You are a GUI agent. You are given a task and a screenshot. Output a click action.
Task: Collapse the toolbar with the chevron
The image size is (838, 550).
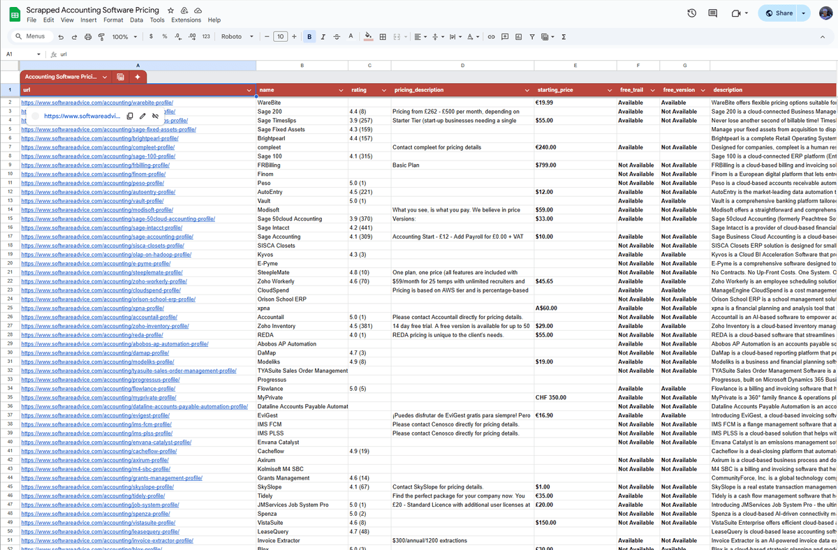coord(823,36)
